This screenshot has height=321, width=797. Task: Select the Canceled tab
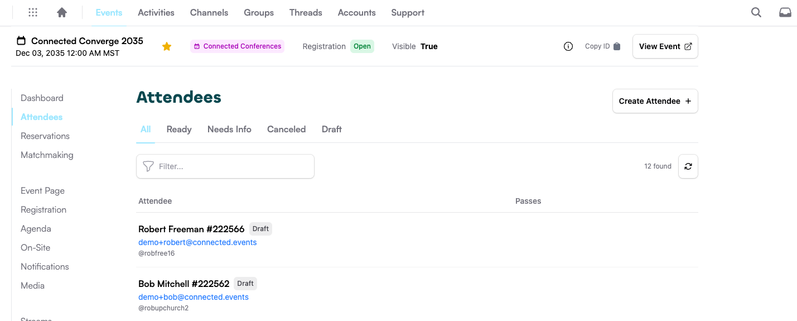point(286,129)
